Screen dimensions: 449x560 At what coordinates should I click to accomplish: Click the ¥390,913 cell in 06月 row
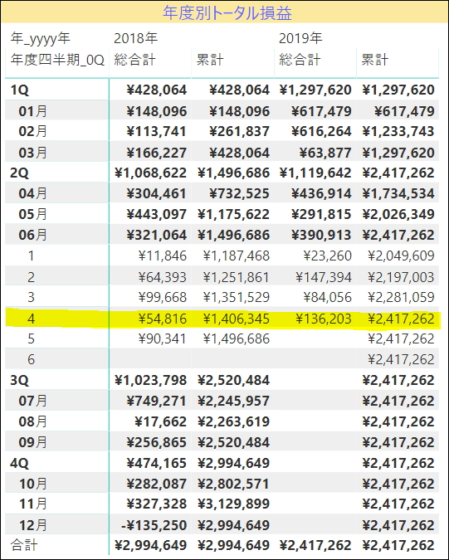coord(321,235)
